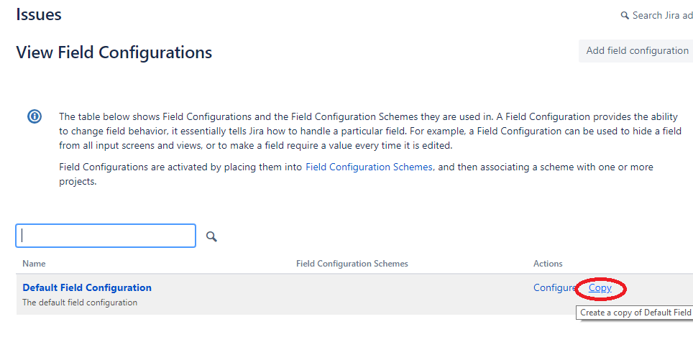
Task: Click the View Field Configurations page title
Action: tap(114, 52)
